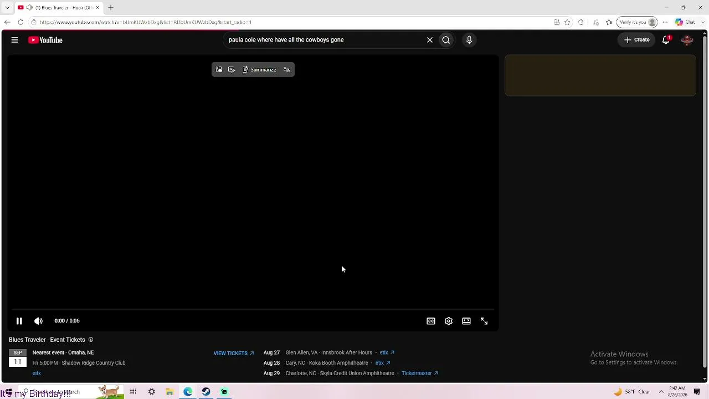Click the Verify it's you profile button
Viewport: 709px width, 399px height.
[638, 22]
